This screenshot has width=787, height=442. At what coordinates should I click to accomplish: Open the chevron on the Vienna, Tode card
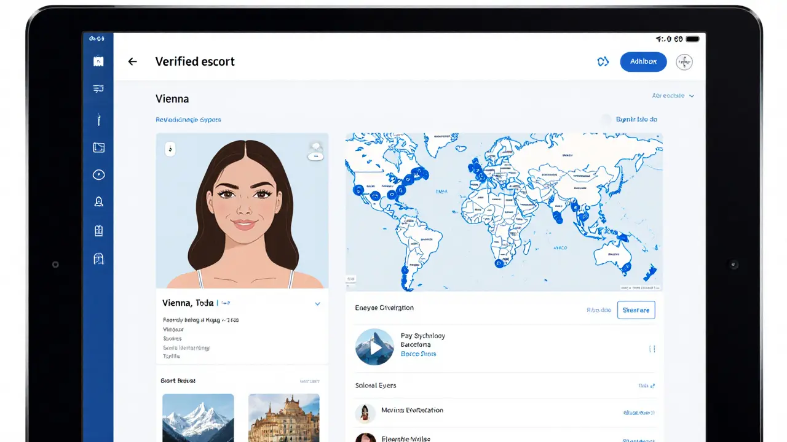[x=318, y=303]
